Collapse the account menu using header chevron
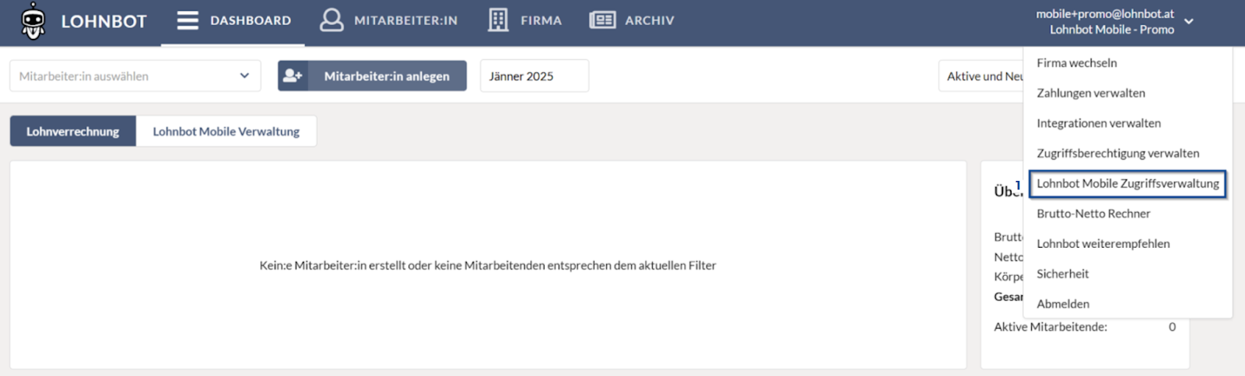The height and width of the screenshot is (376, 1245). coord(1189,22)
